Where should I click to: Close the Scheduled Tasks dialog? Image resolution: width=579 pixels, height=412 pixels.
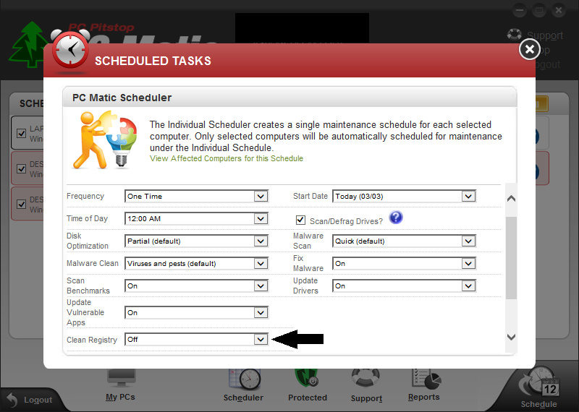coord(530,49)
